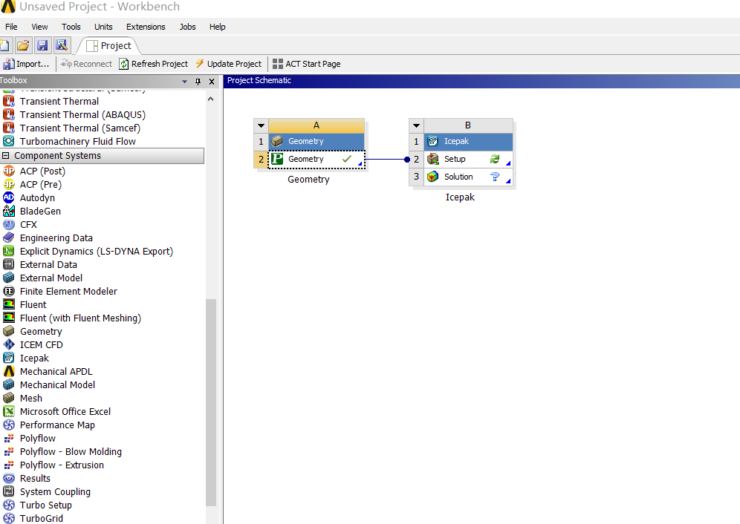
Task: Open the Units menu
Action: click(x=103, y=27)
